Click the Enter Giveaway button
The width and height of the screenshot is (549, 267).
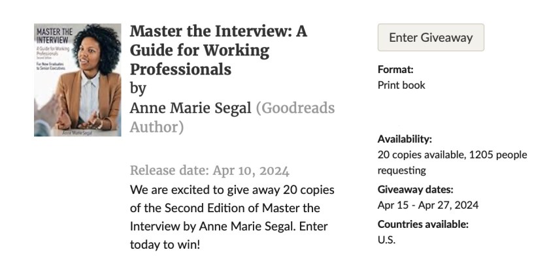431,37
